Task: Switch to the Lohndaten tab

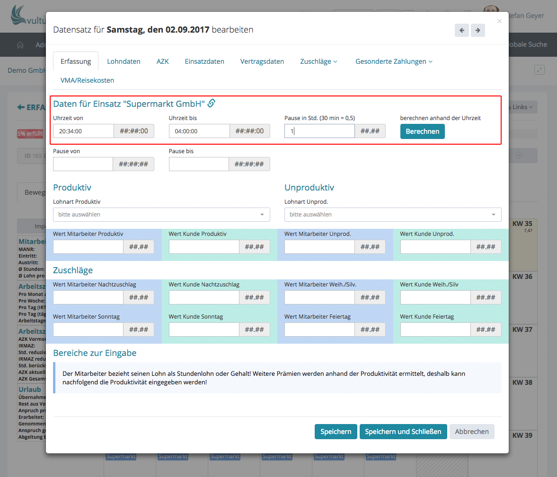Action: (x=124, y=61)
